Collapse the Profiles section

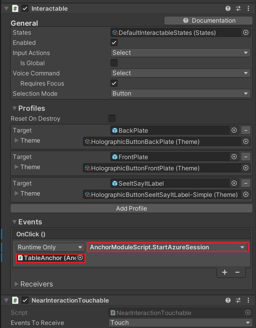click(14, 108)
